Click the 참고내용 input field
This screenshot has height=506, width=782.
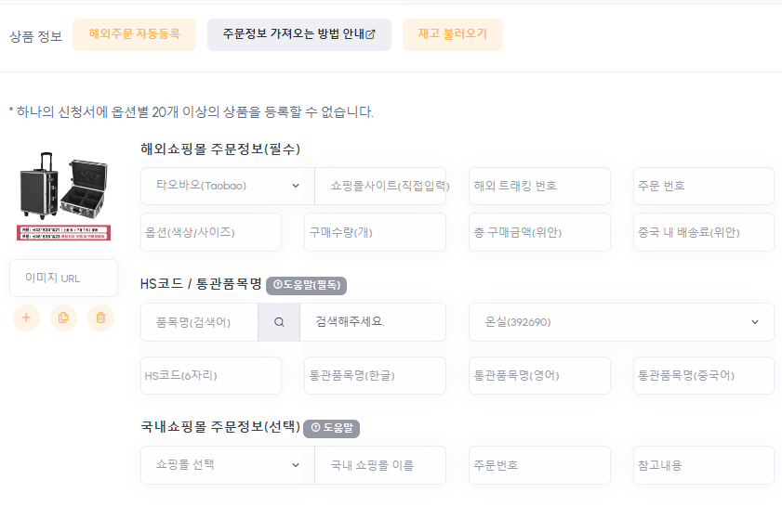pyautogui.click(x=703, y=465)
